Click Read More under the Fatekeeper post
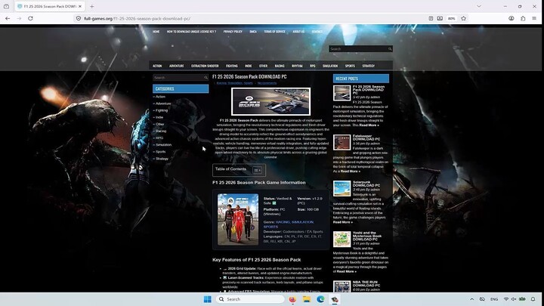Viewport: 544px width, 306px height. click(x=350, y=171)
